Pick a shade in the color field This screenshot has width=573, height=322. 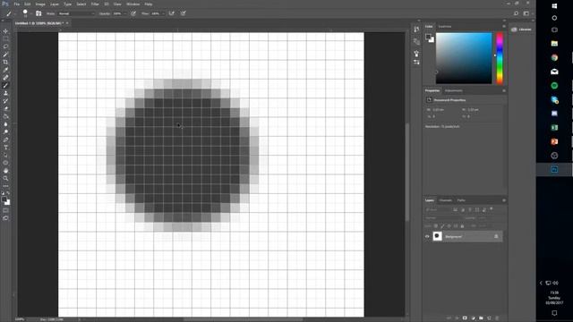(464, 58)
